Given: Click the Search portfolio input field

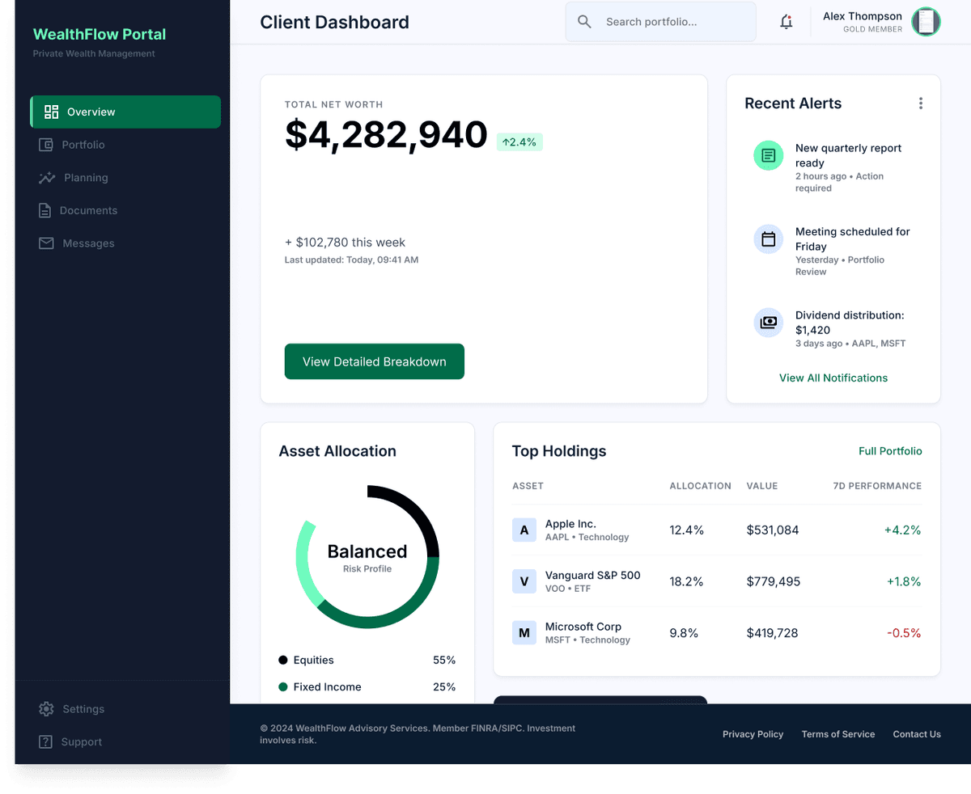Looking at the screenshot, I should point(661,22).
